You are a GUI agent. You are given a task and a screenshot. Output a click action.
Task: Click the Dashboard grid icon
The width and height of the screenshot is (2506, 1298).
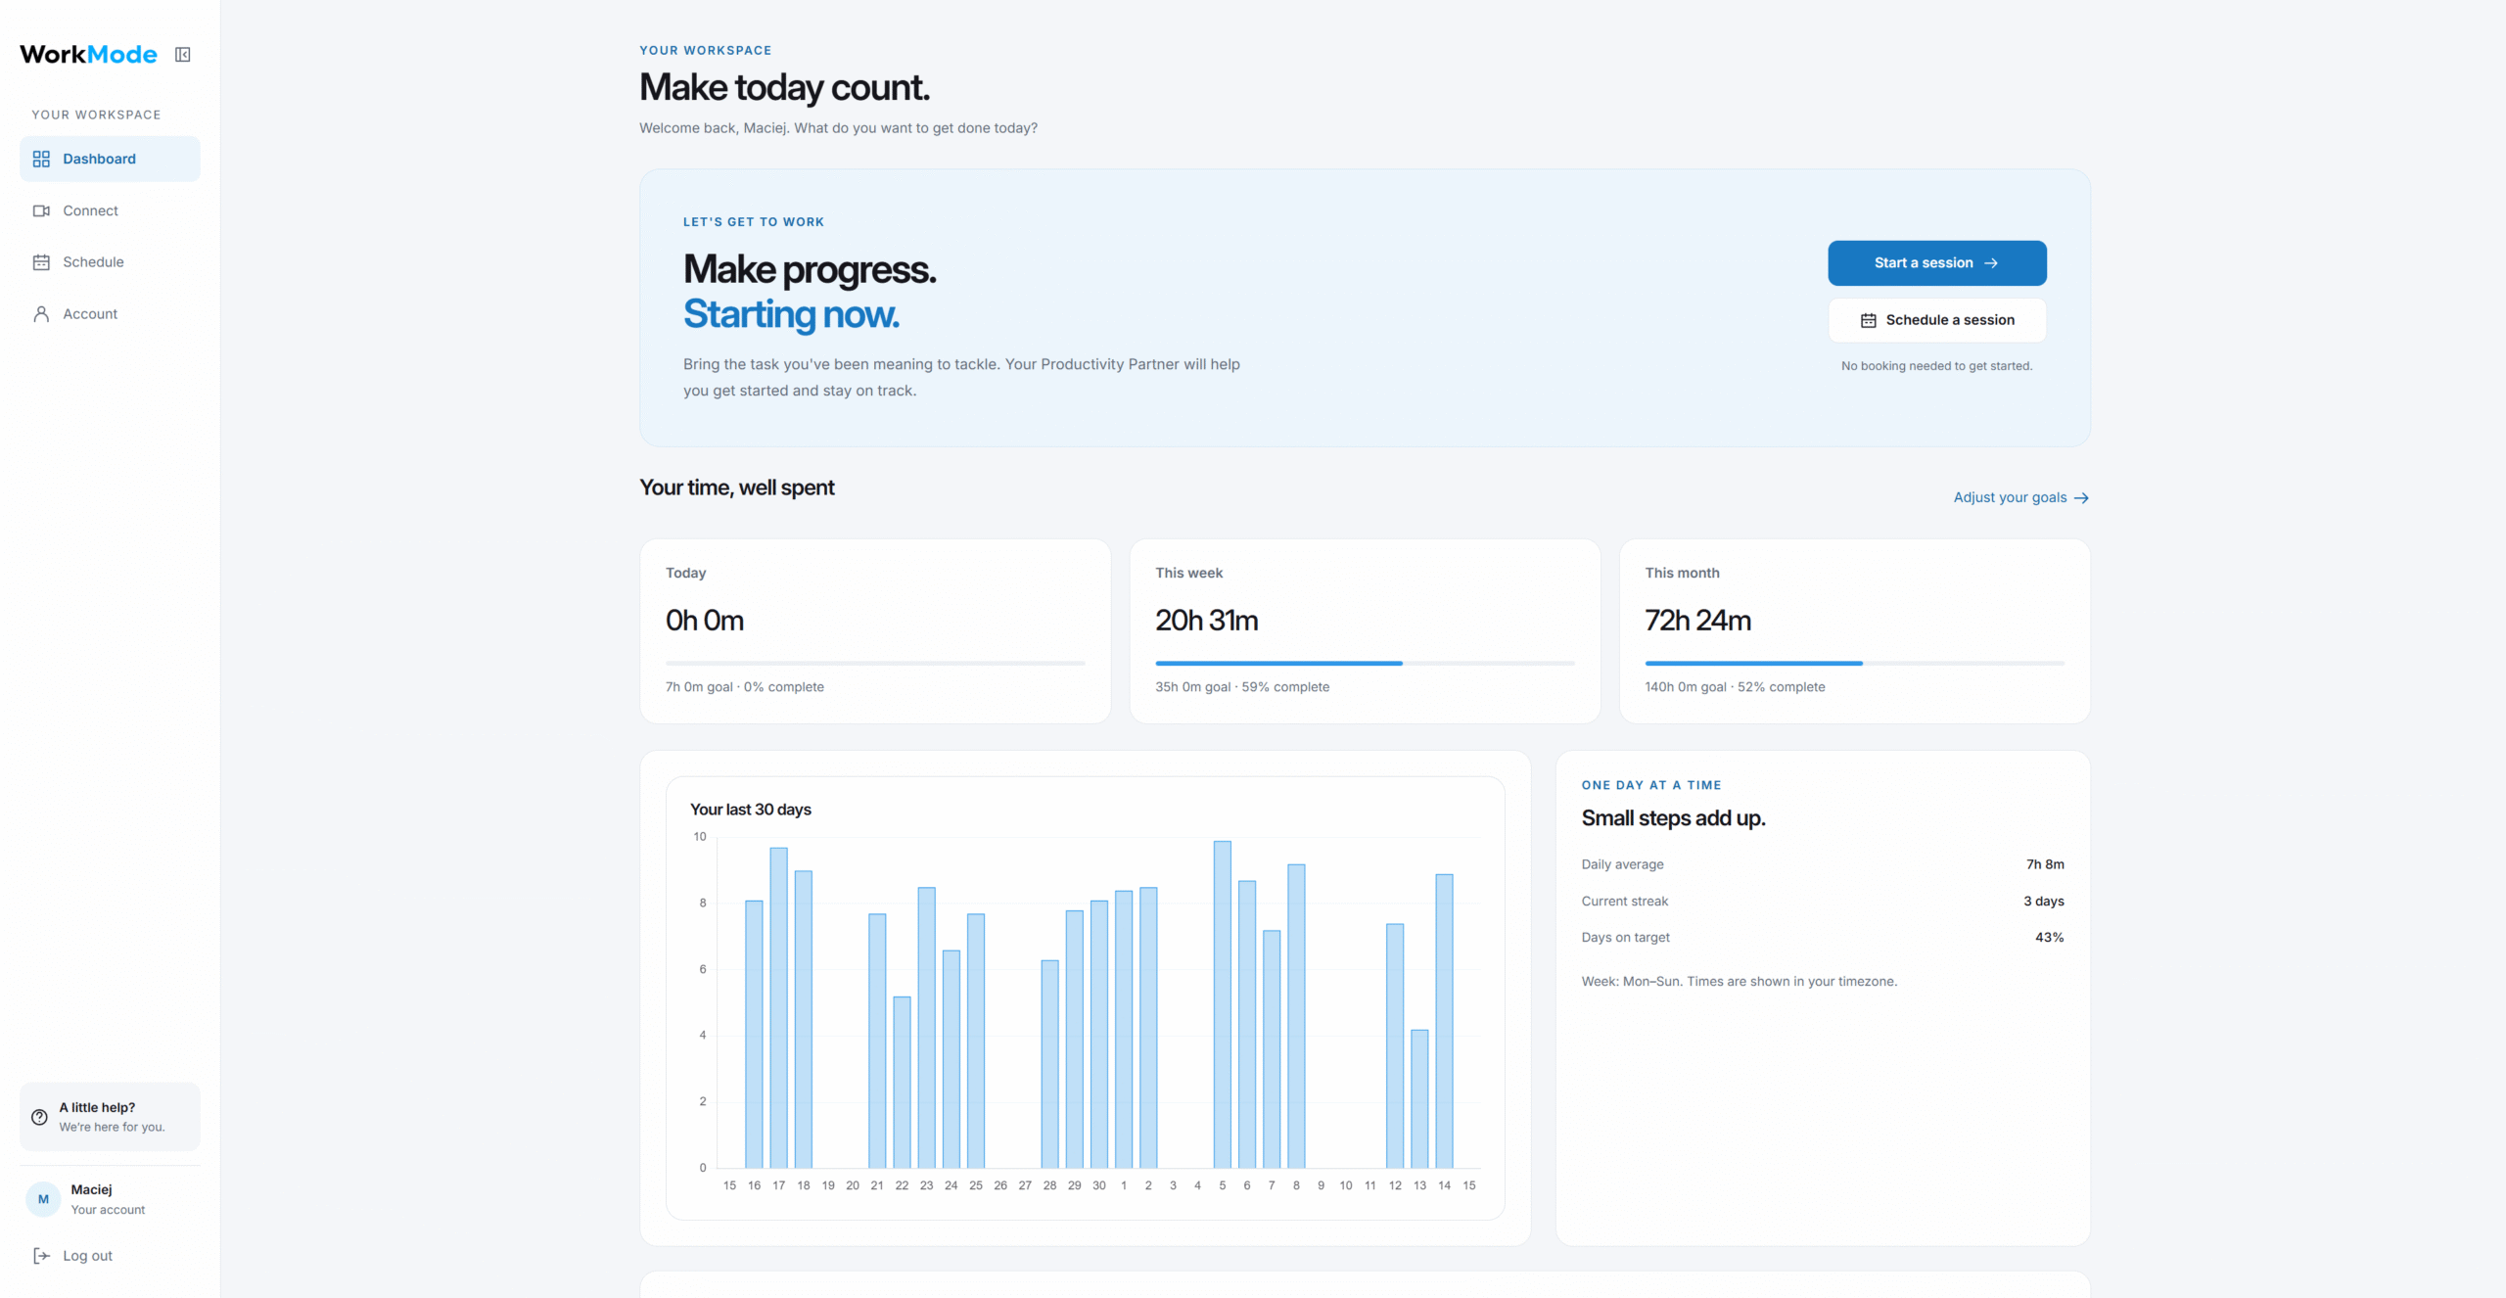point(41,159)
